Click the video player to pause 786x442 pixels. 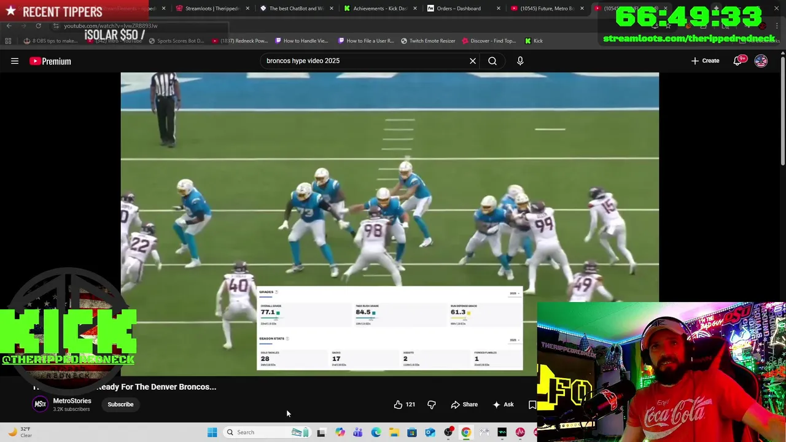click(389, 224)
